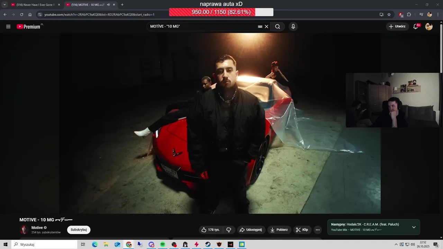Viewport: 443px width, 249px height.
Task: Go to browser home page
Action: point(30,15)
